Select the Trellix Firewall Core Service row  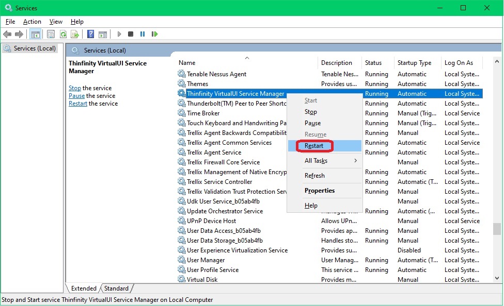pos(330,162)
